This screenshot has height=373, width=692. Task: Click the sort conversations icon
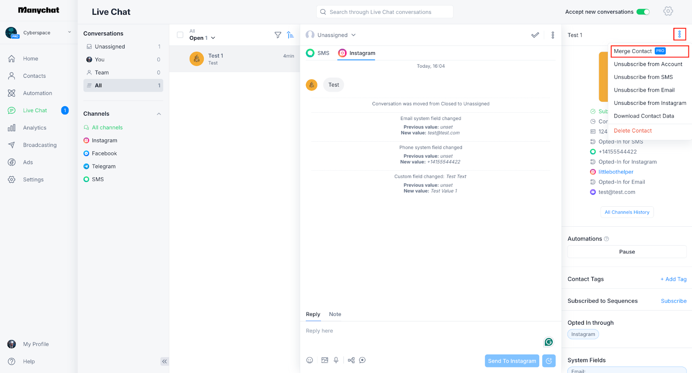click(x=291, y=35)
